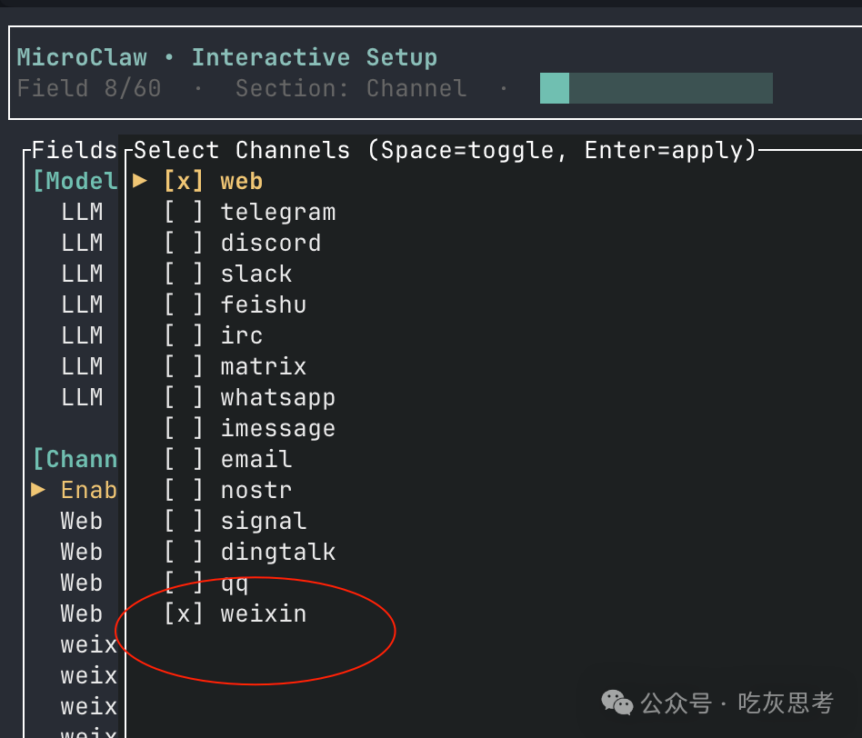Select the [Model section header in Fields
The width and height of the screenshot is (862, 738).
click(75, 181)
